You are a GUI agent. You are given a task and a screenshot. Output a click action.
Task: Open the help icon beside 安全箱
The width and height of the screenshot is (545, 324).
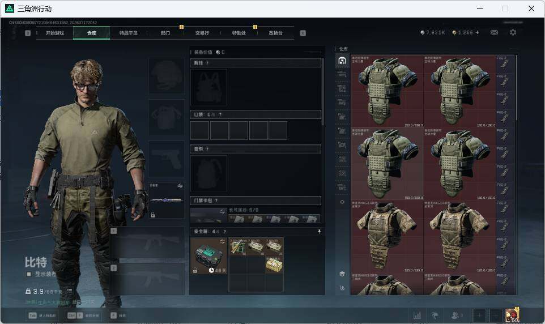[225, 231]
